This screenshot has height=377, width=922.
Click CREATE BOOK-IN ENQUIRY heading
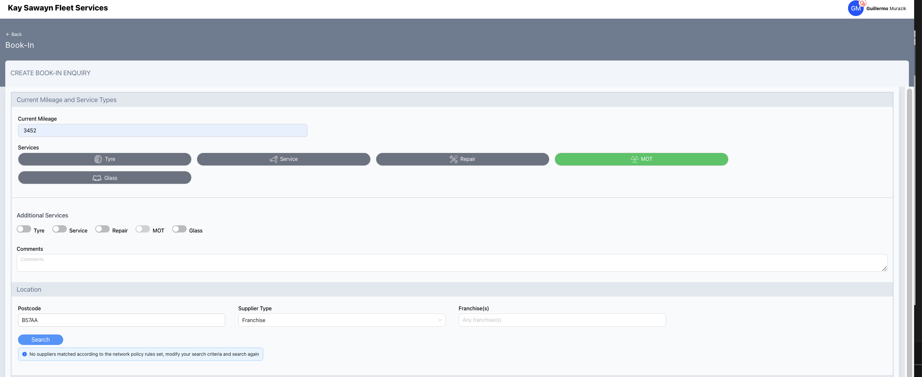pyautogui.click(x=50, y=73)
